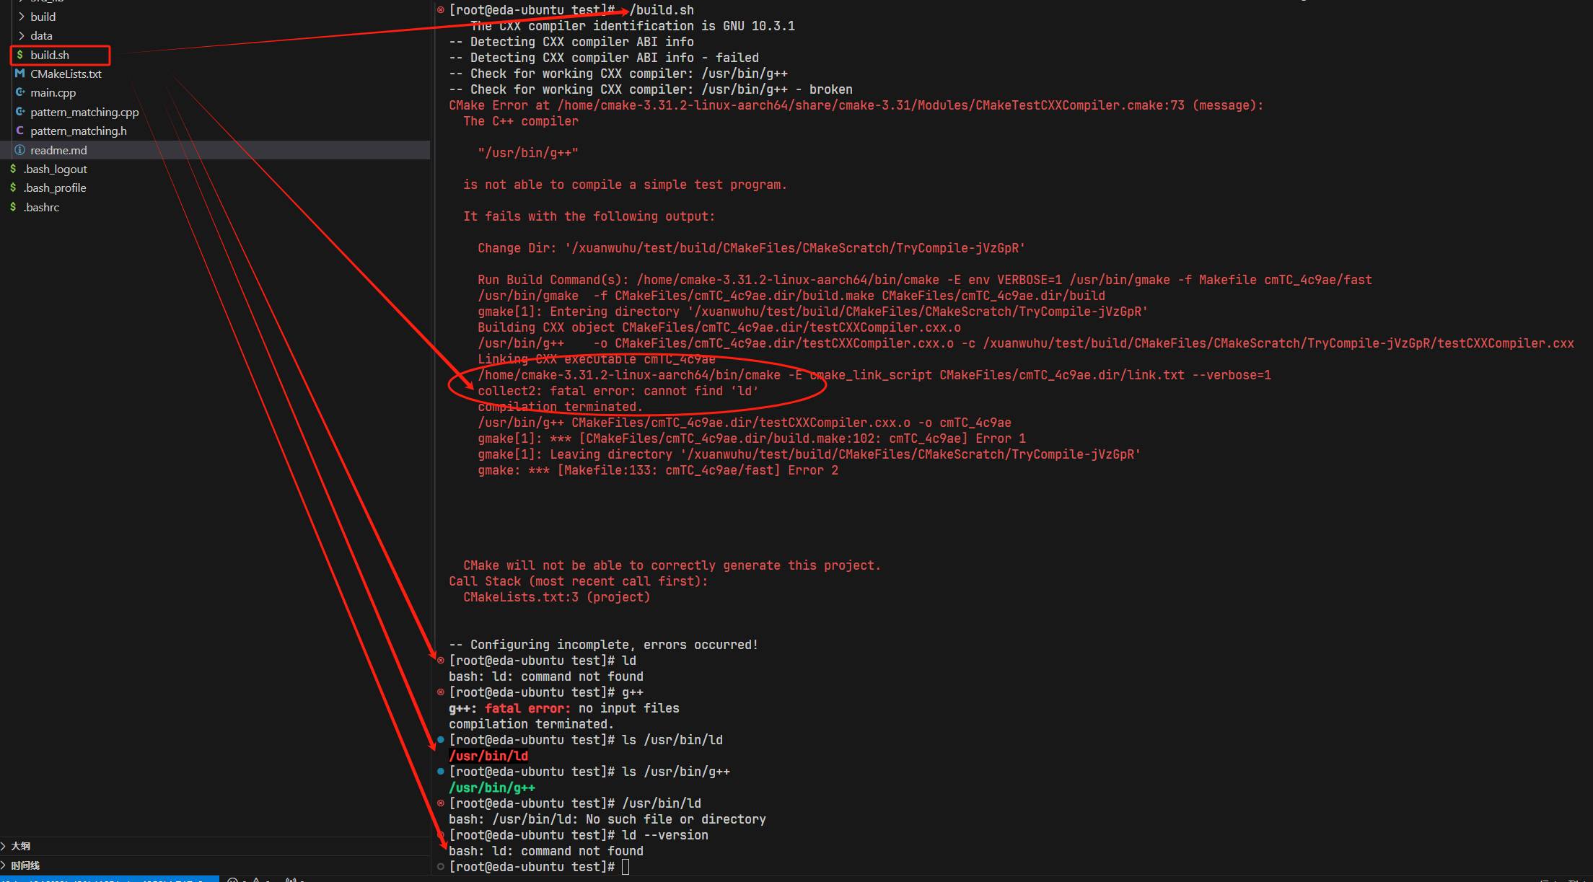Expand the build folder chevron

[x=22, y=17]
